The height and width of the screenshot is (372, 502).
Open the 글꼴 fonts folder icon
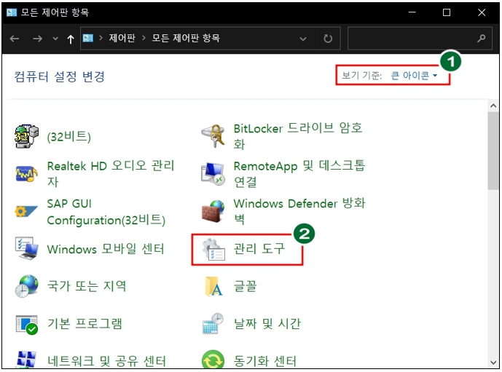[213, 286]
